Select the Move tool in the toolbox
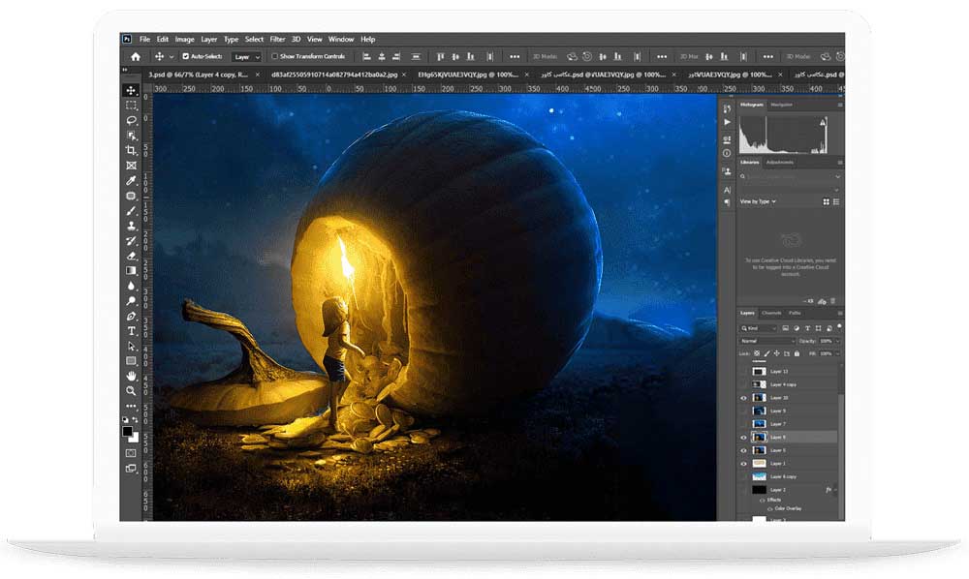The image size is (969, 579). click(x=131, y=91)
